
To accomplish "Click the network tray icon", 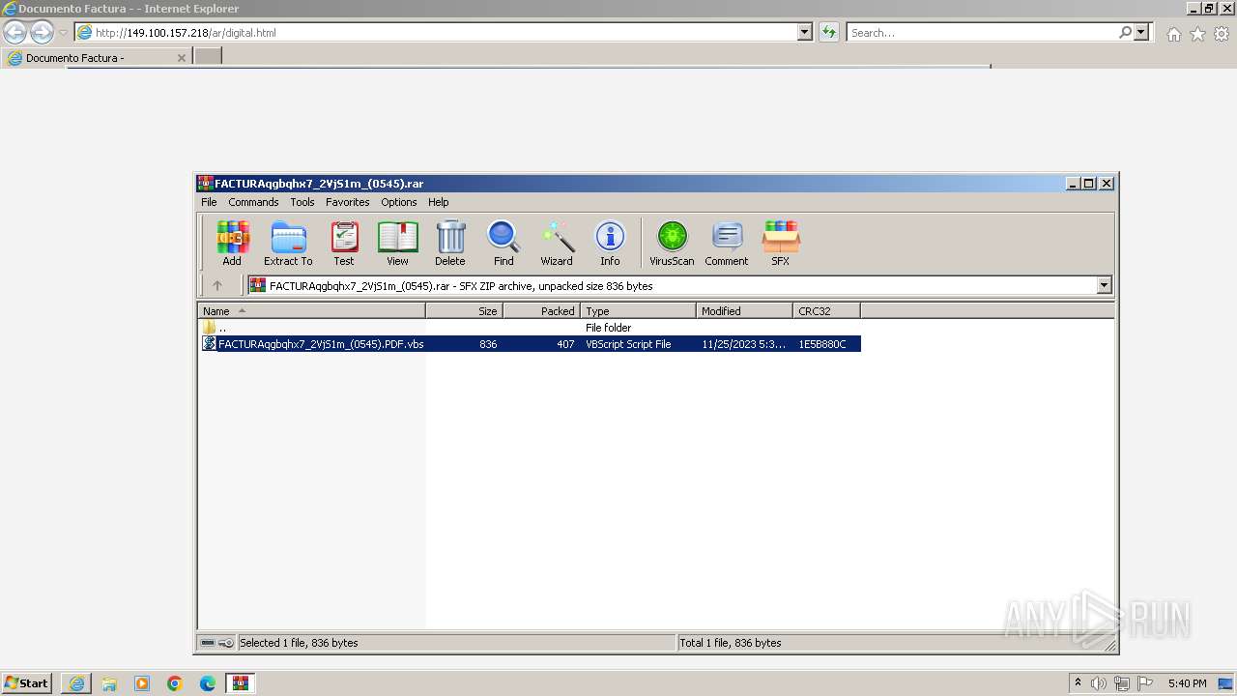I will pos(1122,683).
